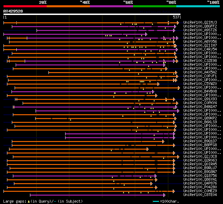This screenshot has width=223, height=204.
Task: Click the white query sequence bar
Action: pyautogui.click(x=92, y=14)
